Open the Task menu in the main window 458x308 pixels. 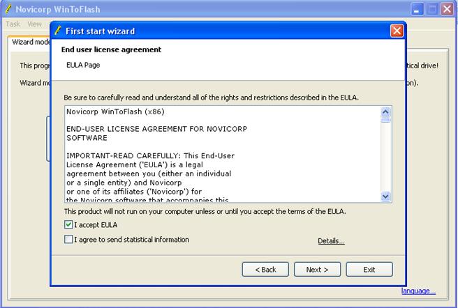13,24
